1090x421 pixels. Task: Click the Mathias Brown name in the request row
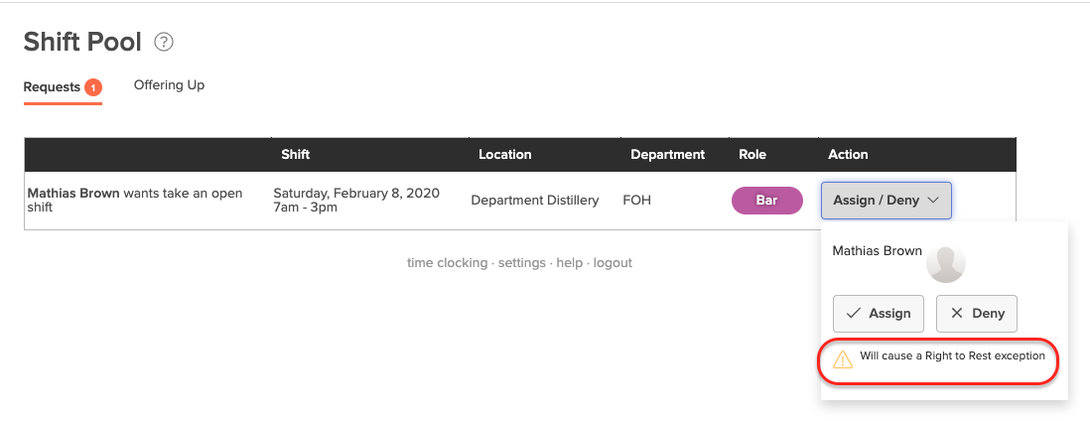tap(73, 194)
